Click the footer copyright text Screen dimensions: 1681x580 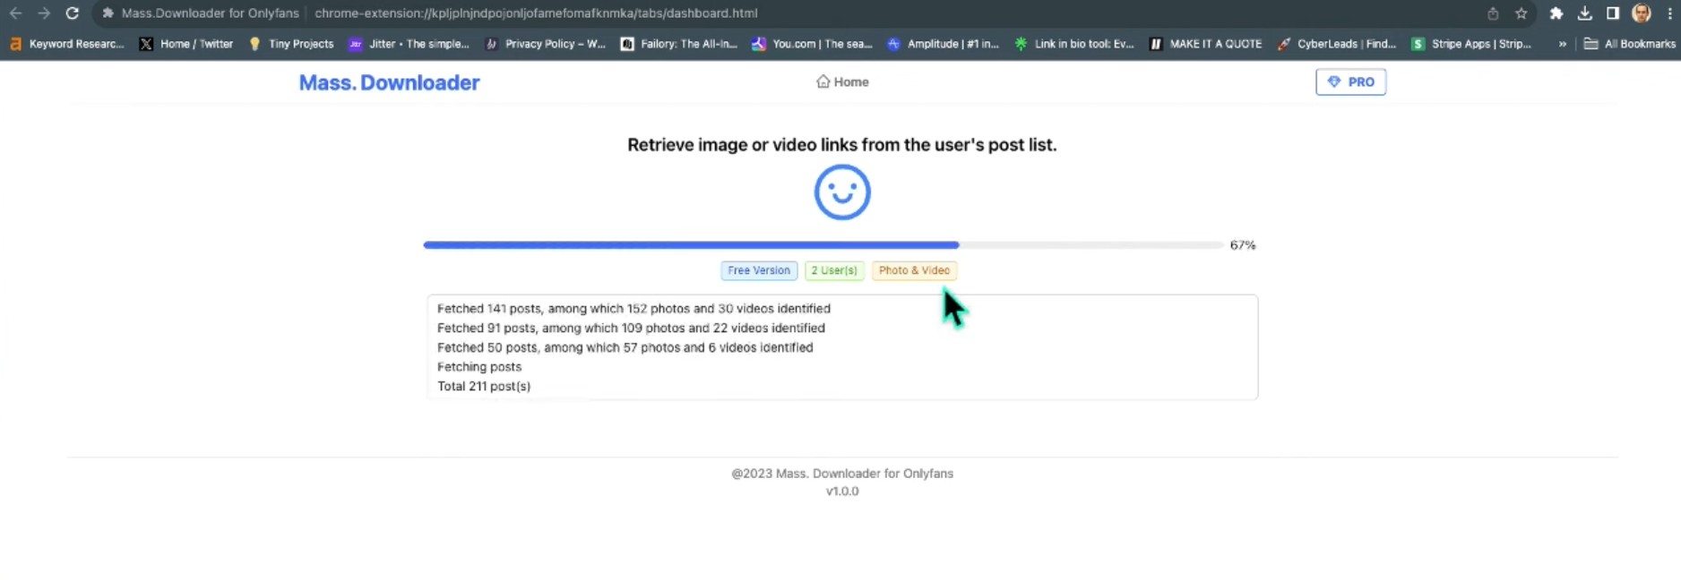click(842, 473)
